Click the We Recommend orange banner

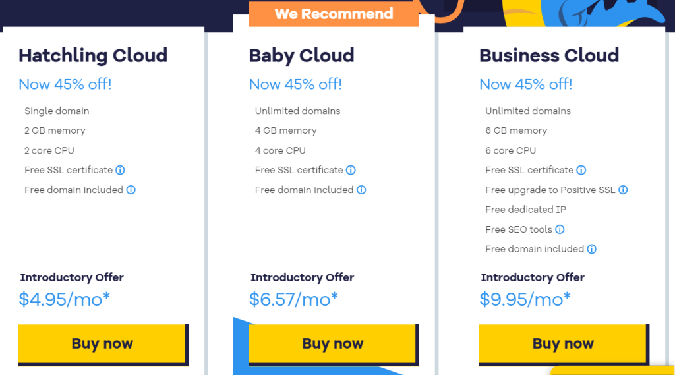[334, 14]
